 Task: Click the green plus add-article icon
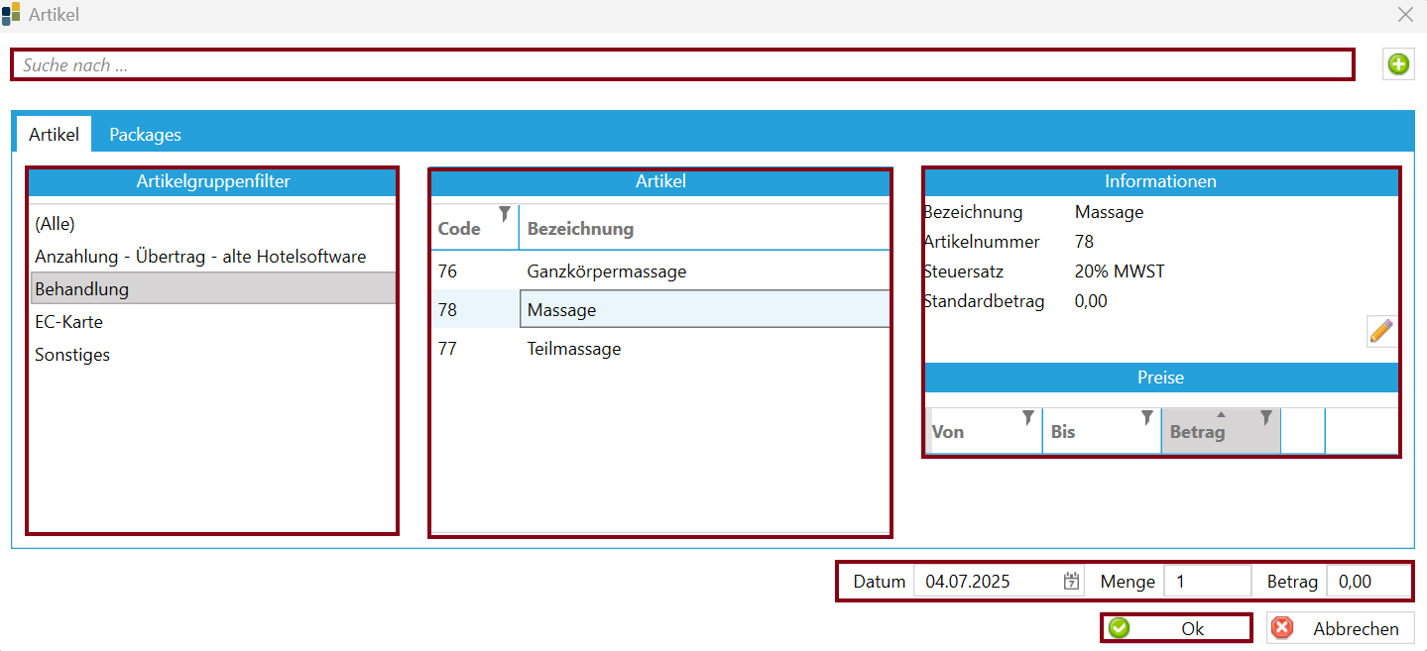1398,64
